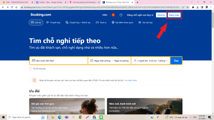Click ENG language indicator
This screenshot has width=214, height=120.
[195, 117]
